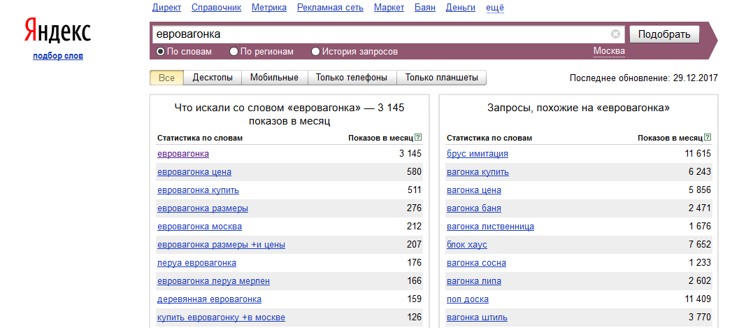The height and width of the screenshot is (328, 746).
Task: Open the вагонка купить link
Action: (x=478, y=172)
